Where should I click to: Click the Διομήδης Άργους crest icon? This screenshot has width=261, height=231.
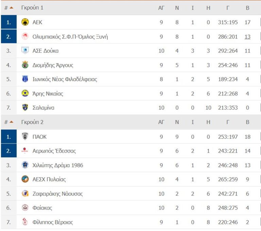[x=25, y=65]
